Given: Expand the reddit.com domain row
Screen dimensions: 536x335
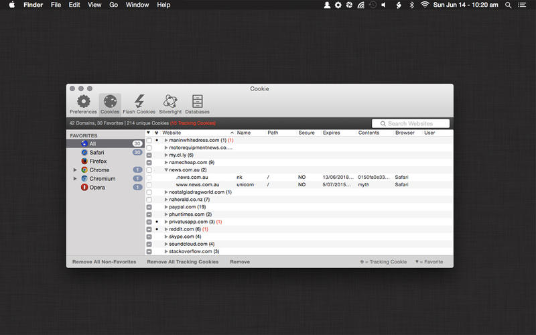Looking at the screenshot, I should 166,229.
